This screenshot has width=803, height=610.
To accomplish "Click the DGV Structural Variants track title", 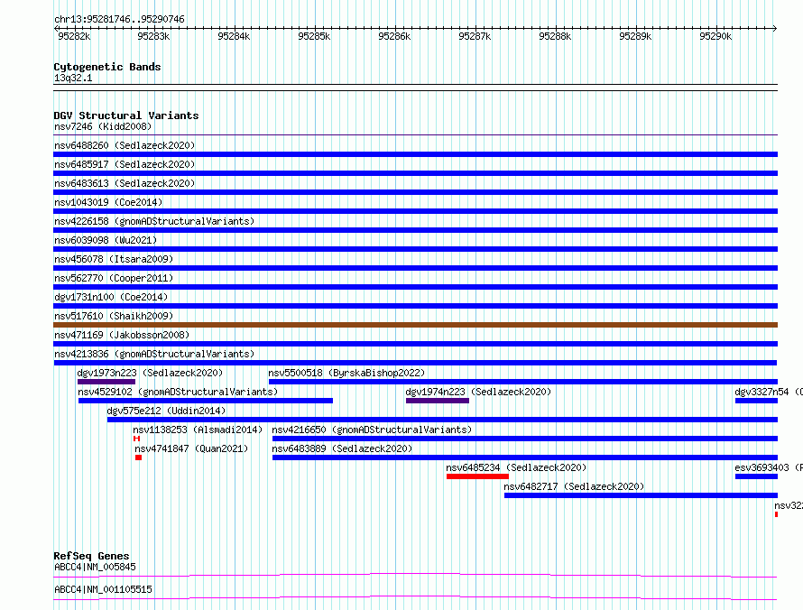I will (126, 116).
